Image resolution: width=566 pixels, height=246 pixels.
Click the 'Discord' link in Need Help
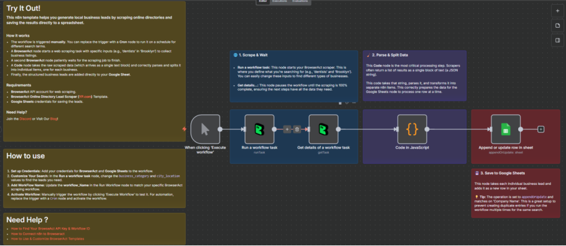coord(25,118)
